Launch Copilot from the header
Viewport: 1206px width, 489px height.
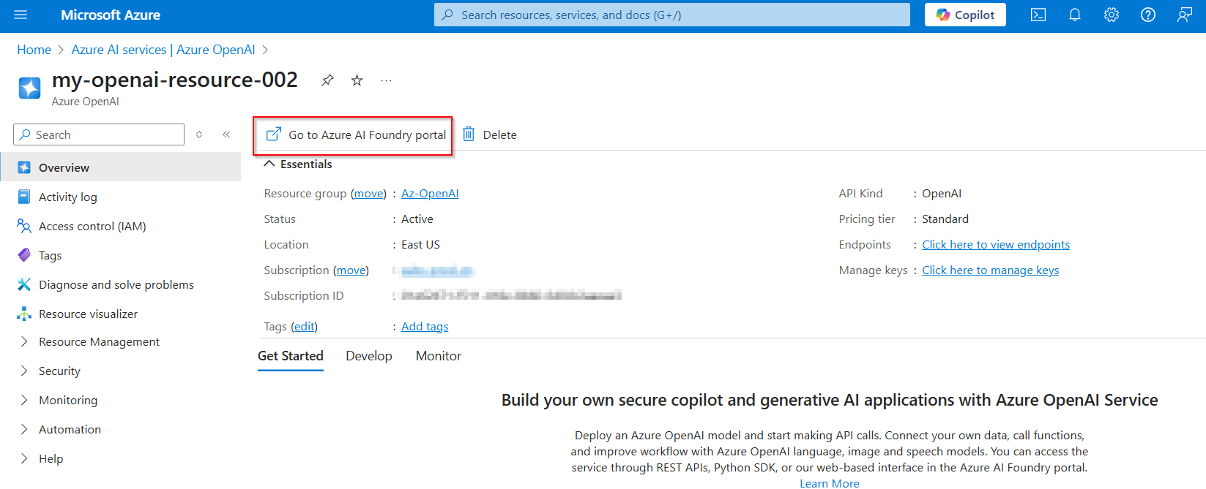pyautogui.click(x=965, y=15)
